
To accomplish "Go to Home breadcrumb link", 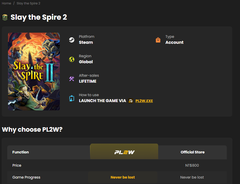I will click(x=6, y=3).
